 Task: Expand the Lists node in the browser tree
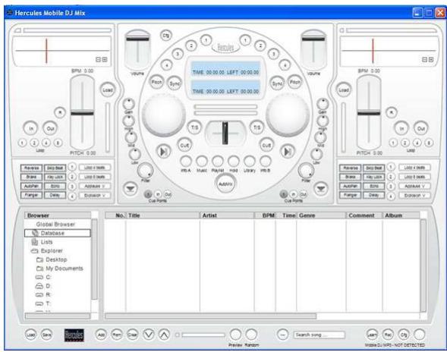42,242
